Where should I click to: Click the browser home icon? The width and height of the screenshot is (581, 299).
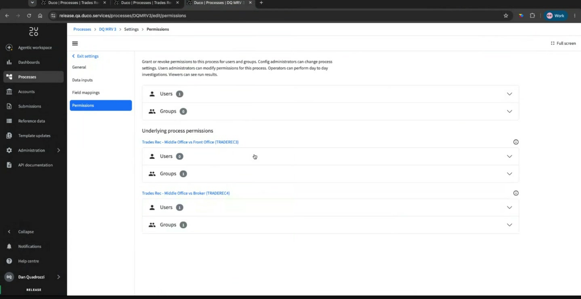(x=40, y=16)
